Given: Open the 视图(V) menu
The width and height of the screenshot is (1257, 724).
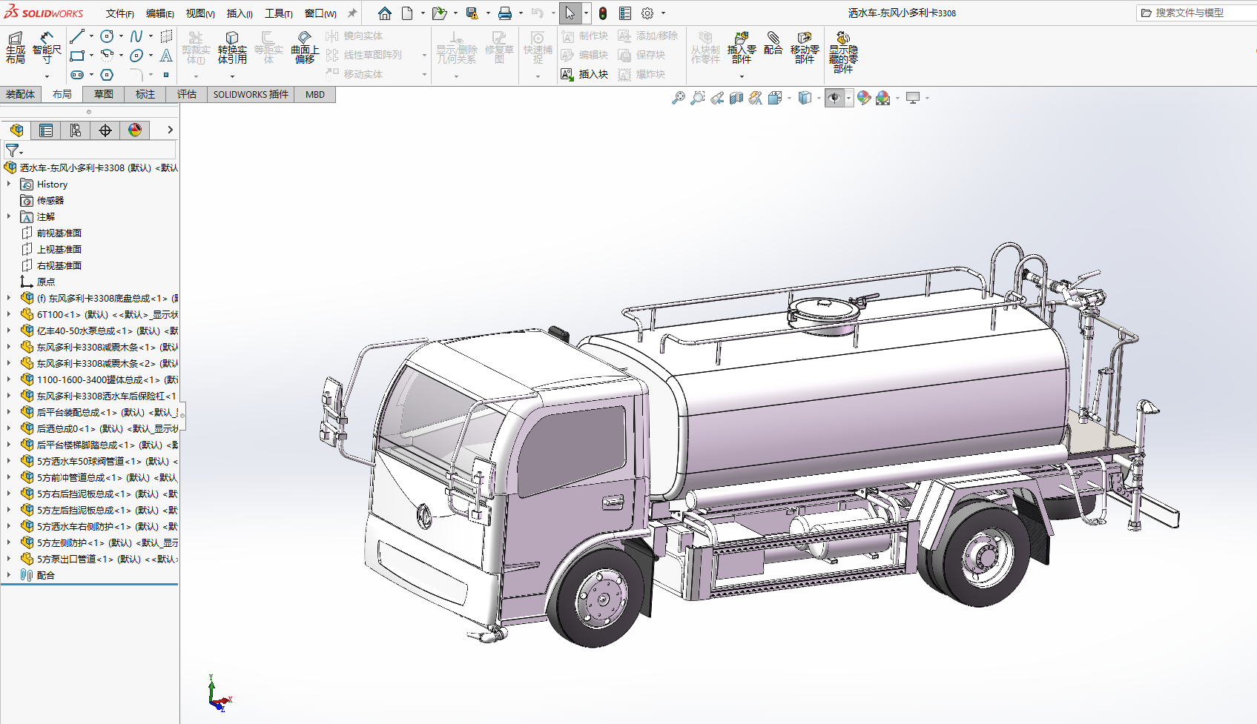Looking at the screenshot, I should [x=200, y=13].
